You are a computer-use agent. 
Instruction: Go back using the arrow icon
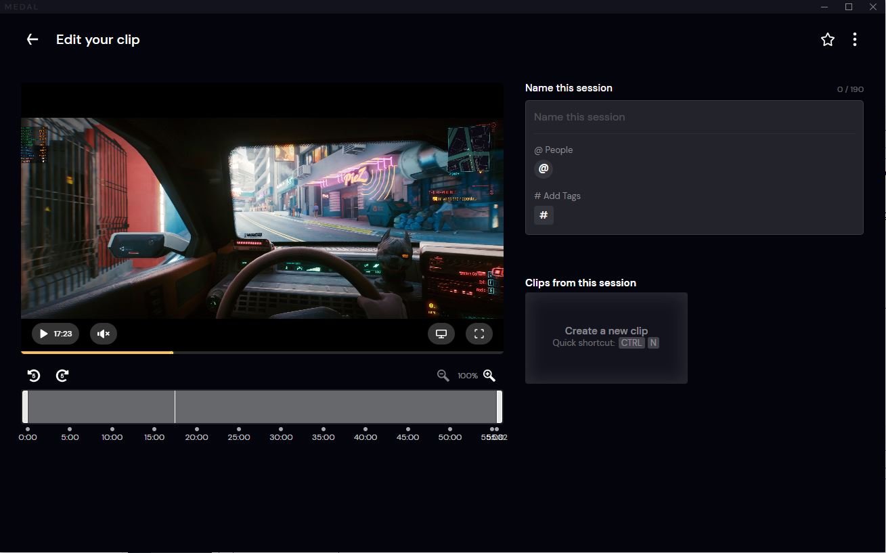[32, 39]
